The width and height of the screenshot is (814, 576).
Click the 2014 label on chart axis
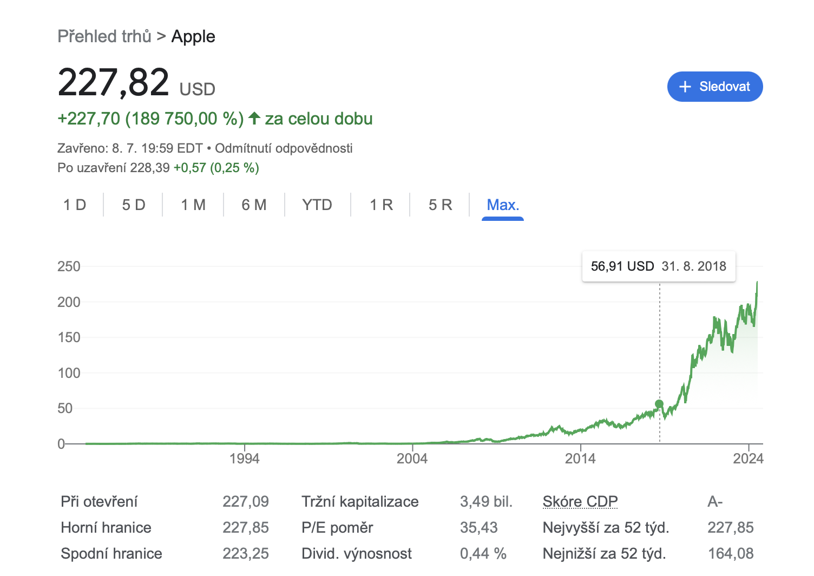tap(580, 459)
